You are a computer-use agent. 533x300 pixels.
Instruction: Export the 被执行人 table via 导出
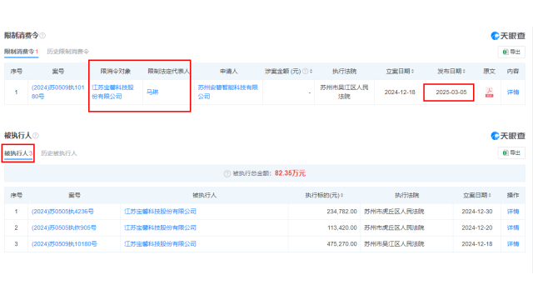pyautogui.click(x=511, y=152)
